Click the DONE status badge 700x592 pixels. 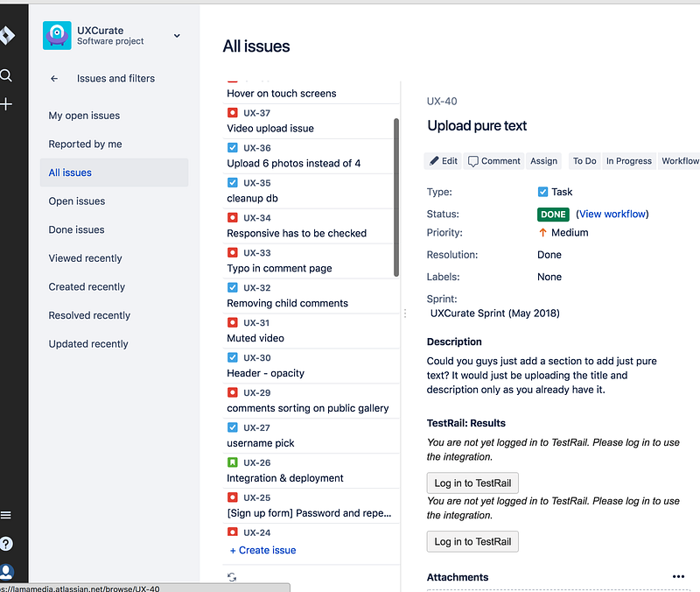click(x=553, y=215)
